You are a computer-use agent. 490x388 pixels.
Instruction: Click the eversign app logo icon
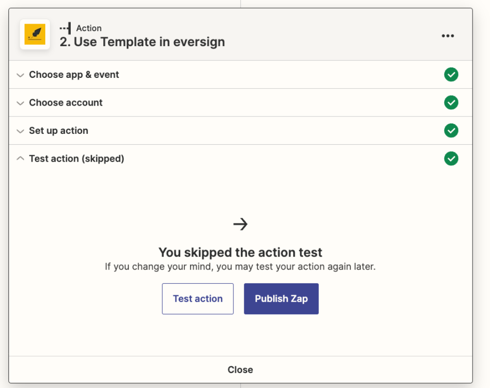[x=35, y=34]
